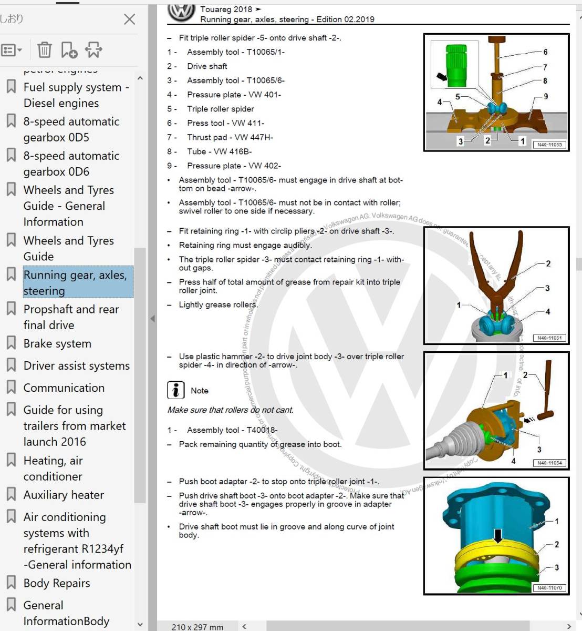Click text 'Thrust pad - VW 447H-'
This screenshot has height=631, width=582.
230,137
